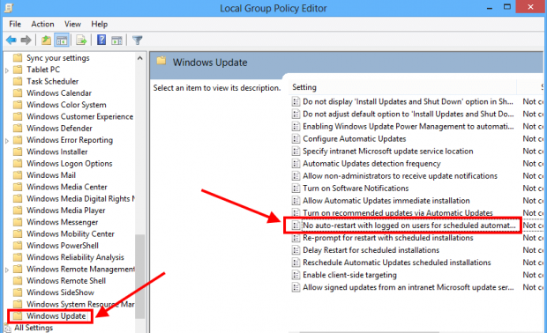547x333 pixels.
Task: Click the All Settings icon in the tree
Action: (7, 328)
